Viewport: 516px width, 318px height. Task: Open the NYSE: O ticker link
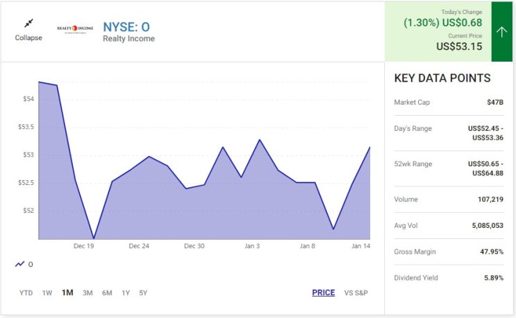(126, 27)
